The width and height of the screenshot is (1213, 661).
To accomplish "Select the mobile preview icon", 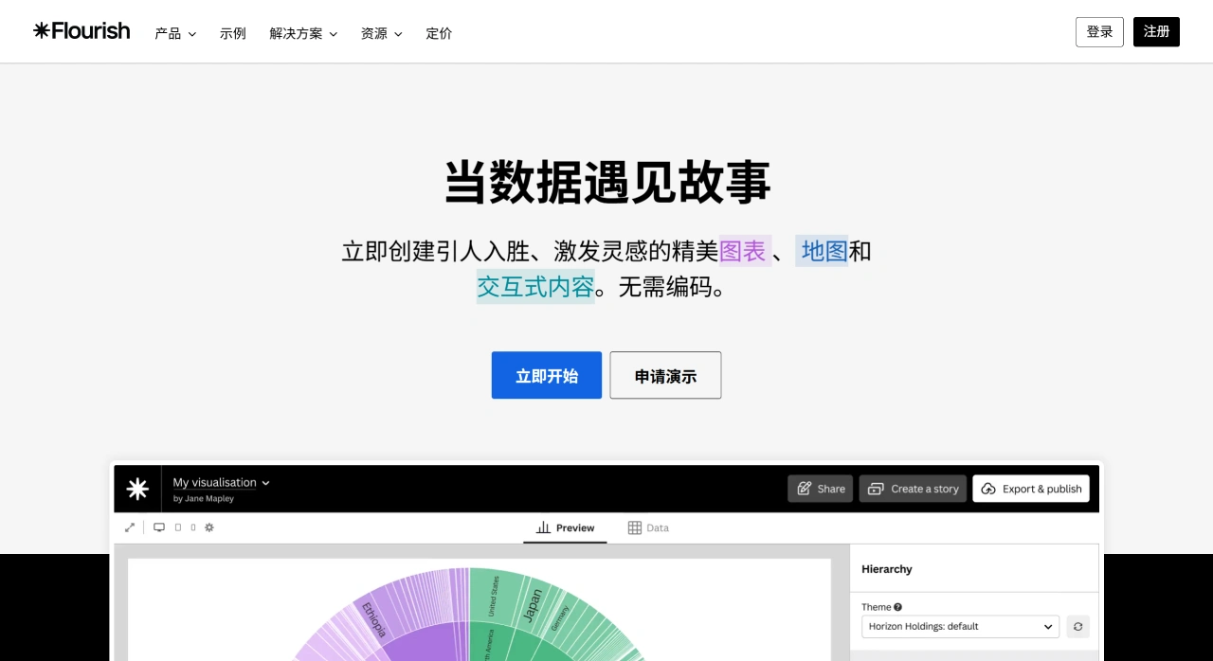I will (192, 527).
